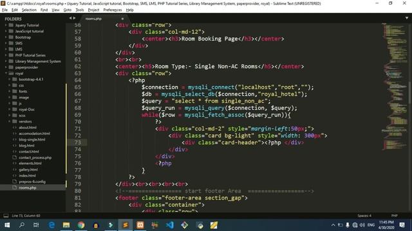Switch to the rooms.php tab
The width and height of the screenshot is (412, 231).
click(x=93, y=19)
